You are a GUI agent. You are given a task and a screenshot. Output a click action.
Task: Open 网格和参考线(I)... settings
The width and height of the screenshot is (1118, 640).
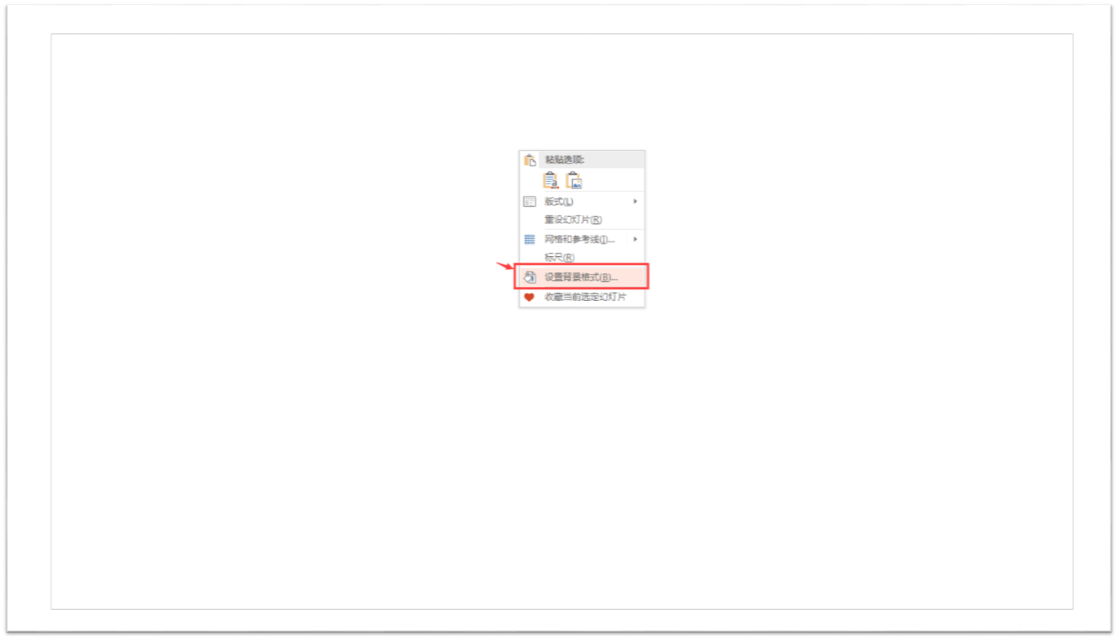tap(582, 239)
